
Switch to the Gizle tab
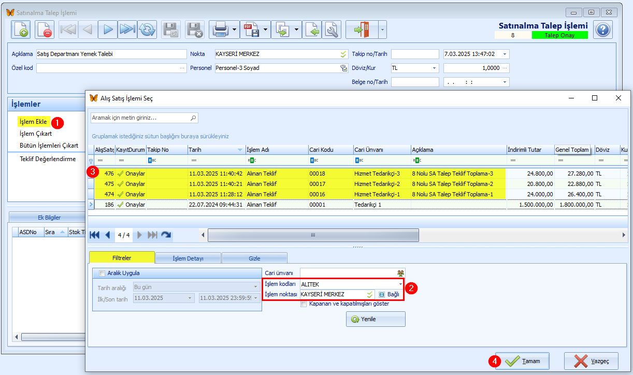(254, 258)
